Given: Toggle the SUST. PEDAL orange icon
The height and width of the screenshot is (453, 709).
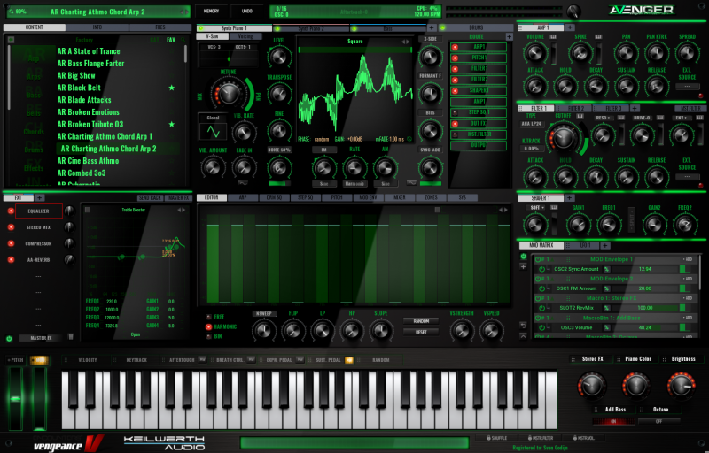Looking at the screenshot, I should [349, 360].
